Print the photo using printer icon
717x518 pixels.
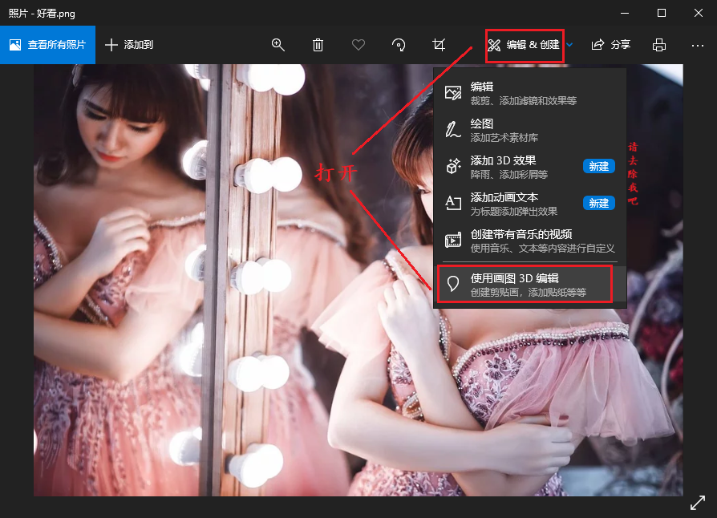659,45
